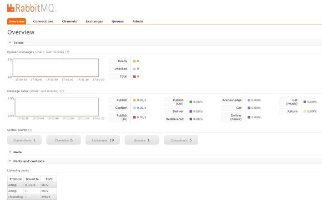The height and width of the screenshot is (202, 322).
Task: Go to the Exchanges tab
Action: (94, 21)
